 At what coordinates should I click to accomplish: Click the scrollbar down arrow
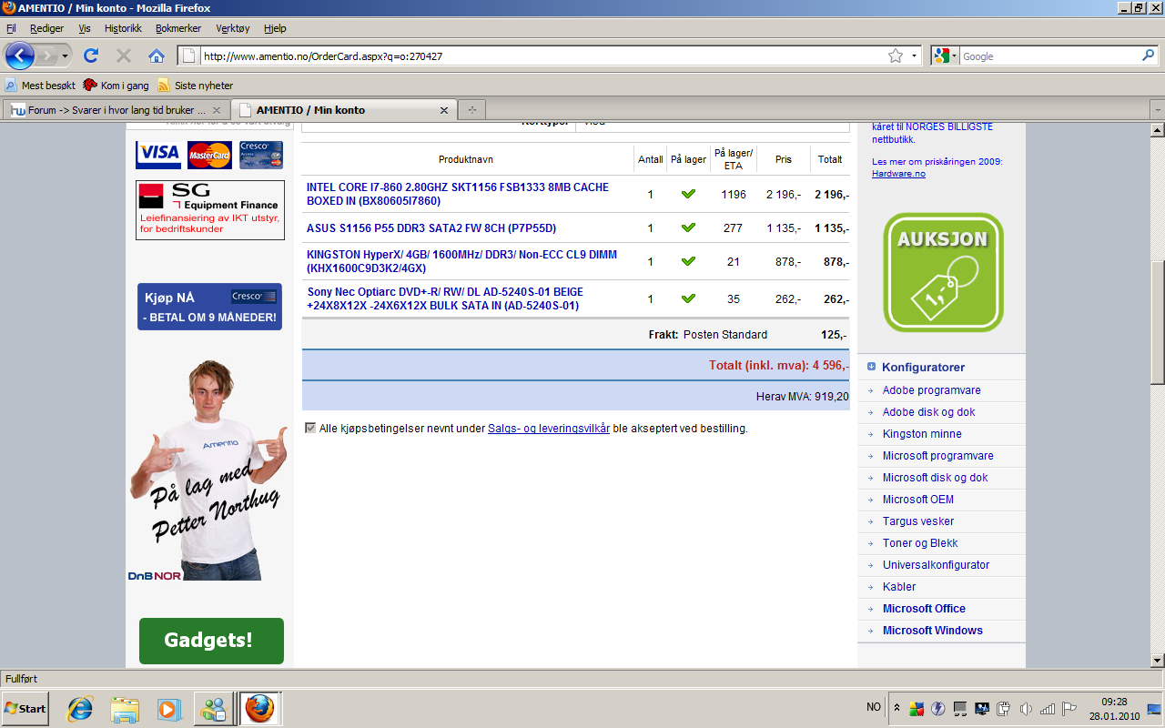point(1157,660)
